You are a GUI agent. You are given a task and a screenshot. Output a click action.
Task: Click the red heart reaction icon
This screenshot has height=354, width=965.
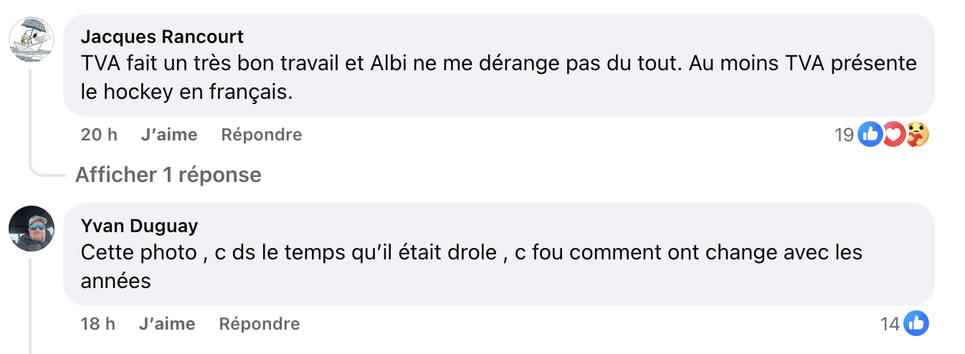coord(893,134)
